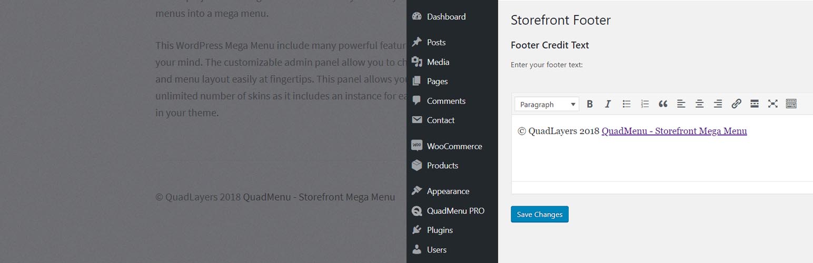Click the WooCommerce logo icon
Image resolution: width=813 pixels, height=263 pixels.
[417, 146]
